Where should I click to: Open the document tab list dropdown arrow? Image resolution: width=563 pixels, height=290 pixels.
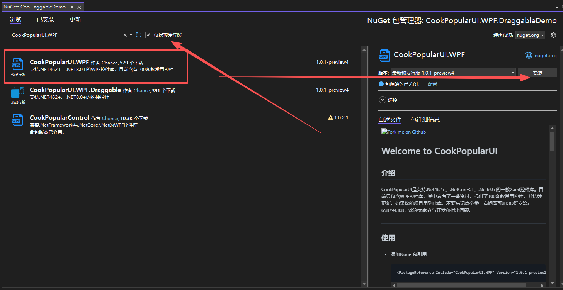(x=557, y=7)
